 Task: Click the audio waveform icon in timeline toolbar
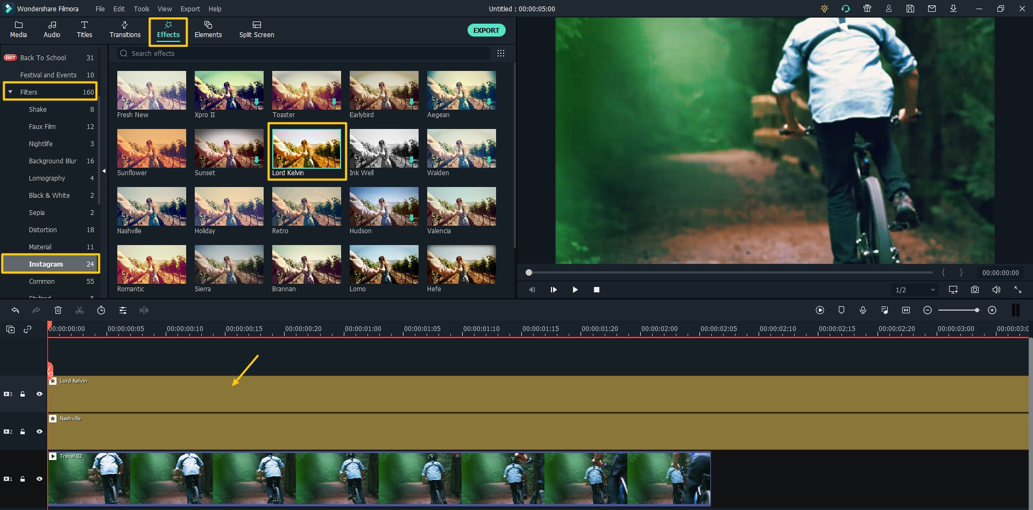coord(144,310)
